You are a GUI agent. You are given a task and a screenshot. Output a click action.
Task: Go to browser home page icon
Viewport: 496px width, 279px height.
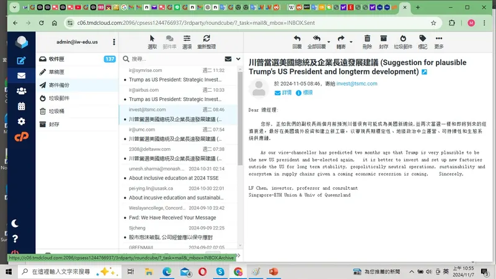click(55, 23)
